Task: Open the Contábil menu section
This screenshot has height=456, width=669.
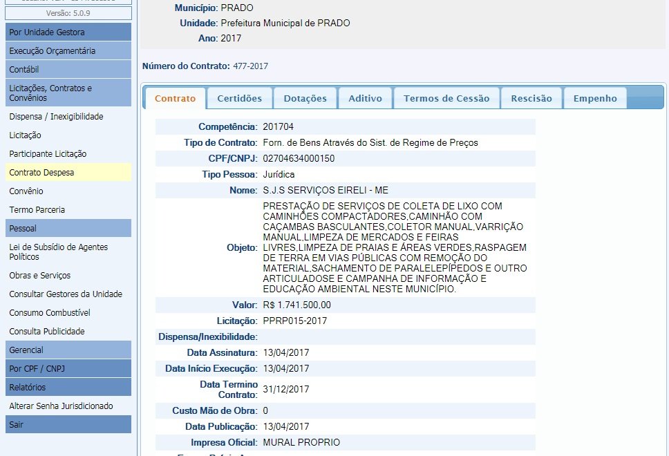Action: click(68, 69)
